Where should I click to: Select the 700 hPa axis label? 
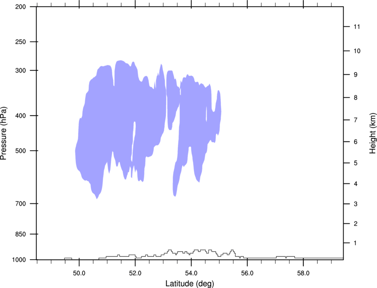coord(20,204)
